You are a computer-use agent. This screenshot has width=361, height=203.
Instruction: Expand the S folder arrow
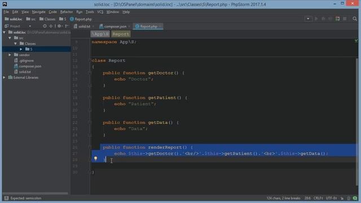pyautogui.click(x=21, y=49)
